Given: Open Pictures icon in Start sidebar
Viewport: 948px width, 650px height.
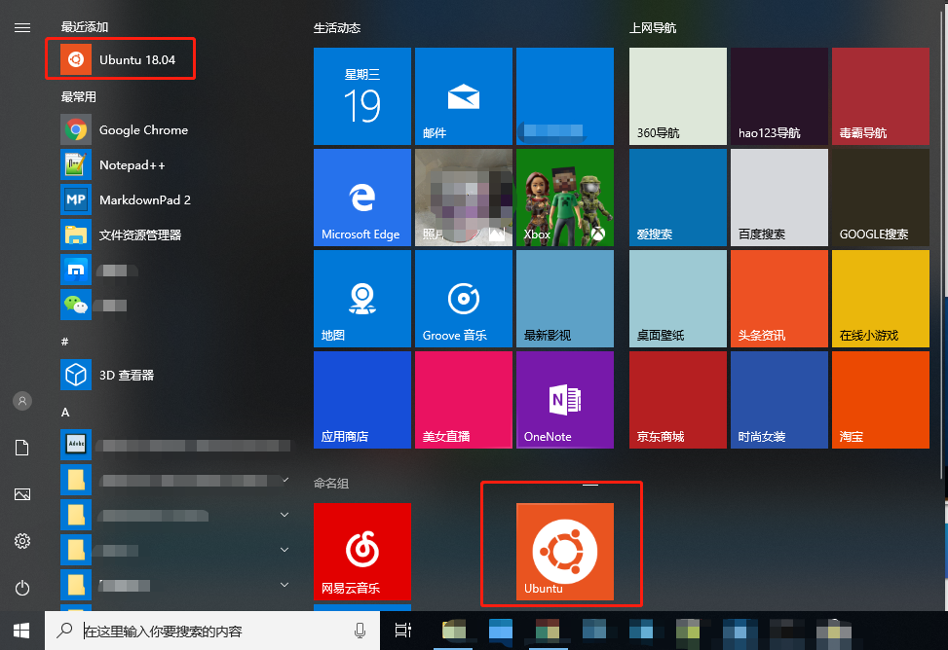Looking at the screenshot, I should [x=22, y=494].
